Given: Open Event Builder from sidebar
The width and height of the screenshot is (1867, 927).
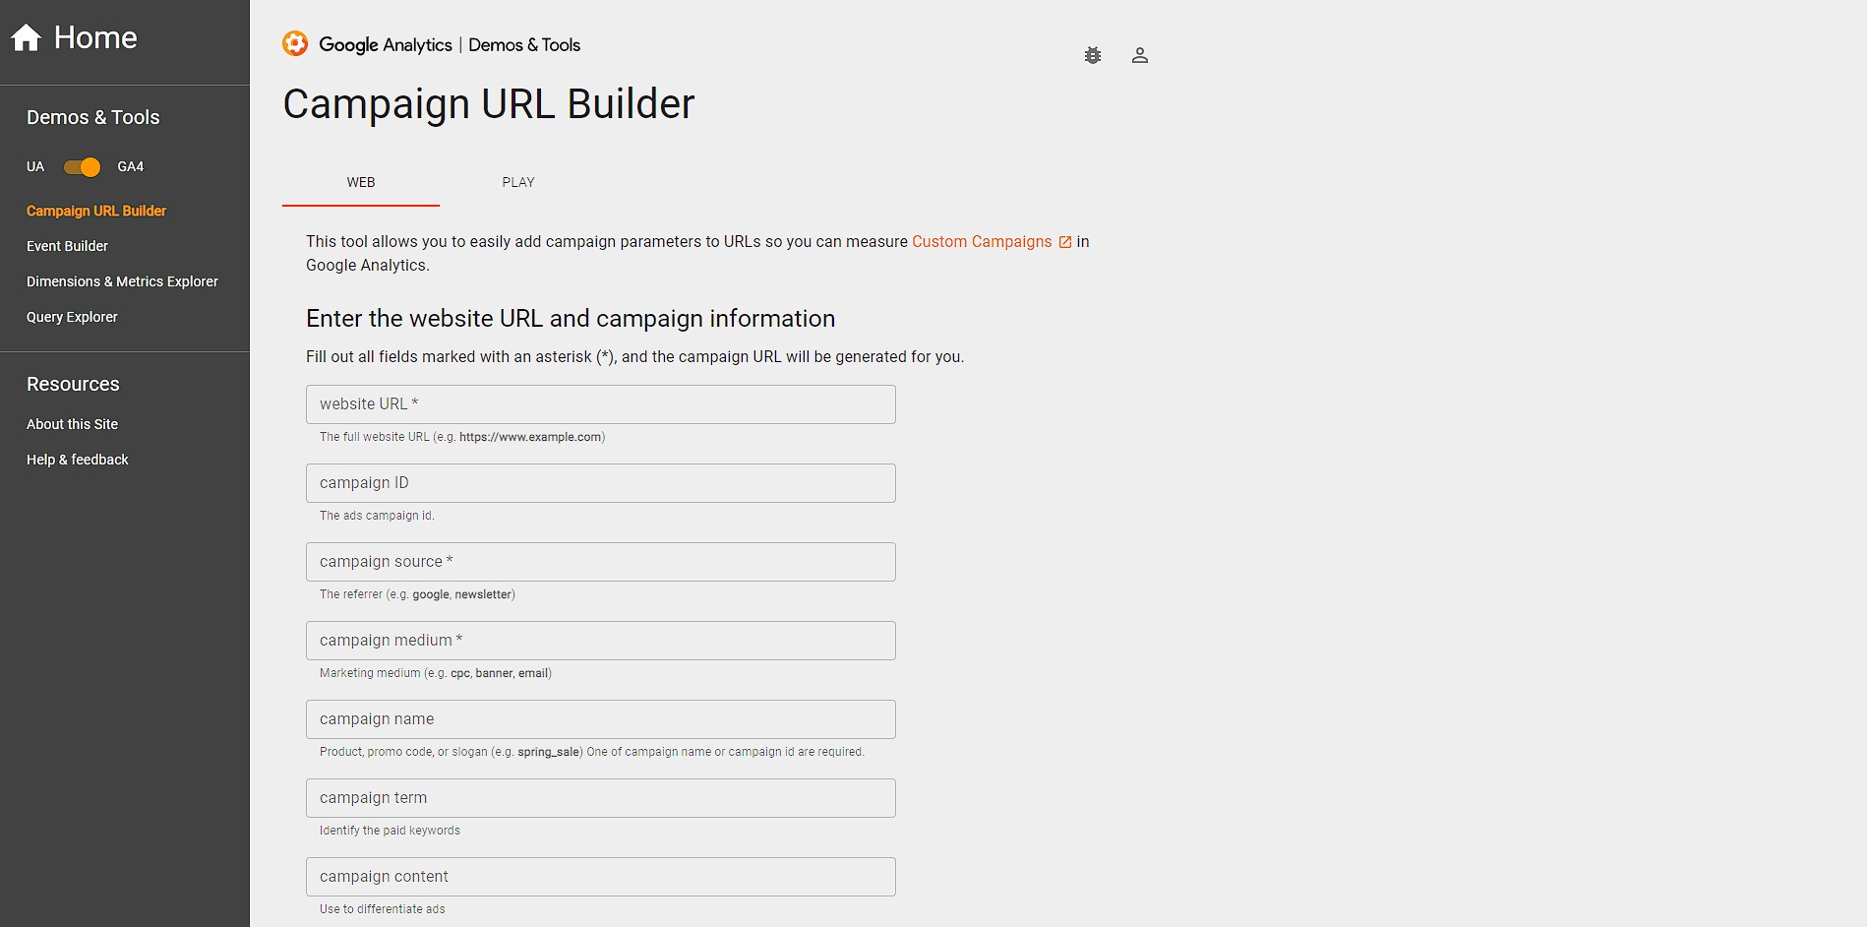Looking at the screenshot, I should 67,246.
